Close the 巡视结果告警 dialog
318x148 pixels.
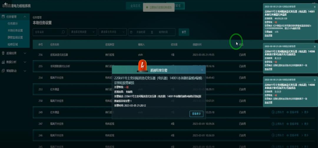tap(202, 70)
